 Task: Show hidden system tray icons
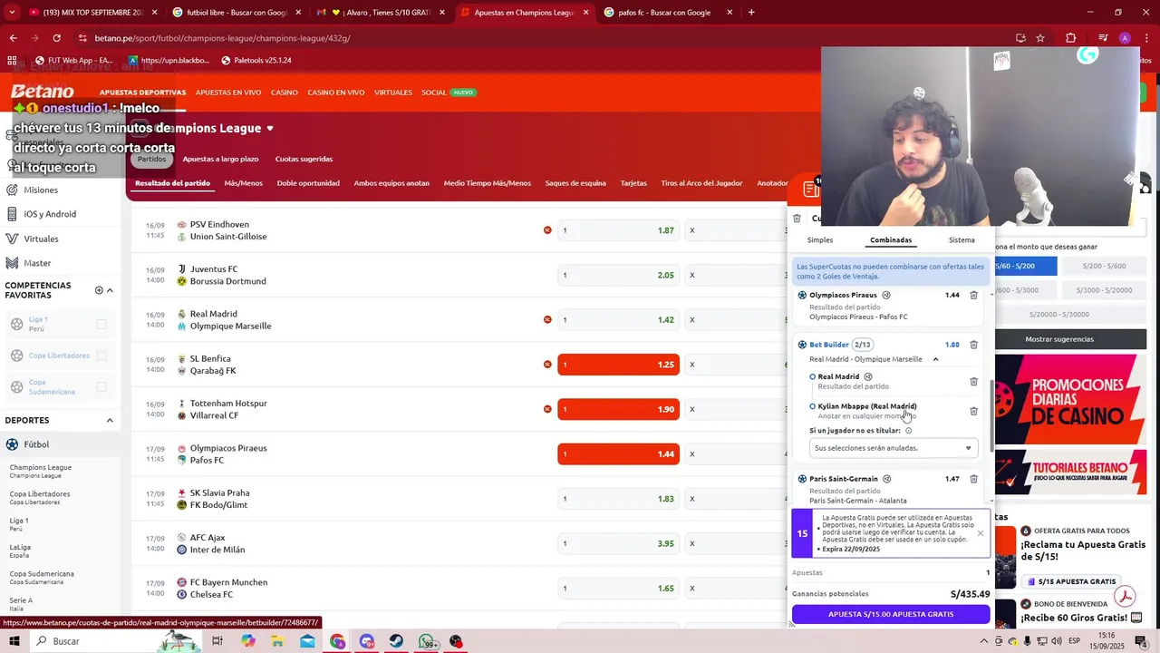(x=986, y=641)
